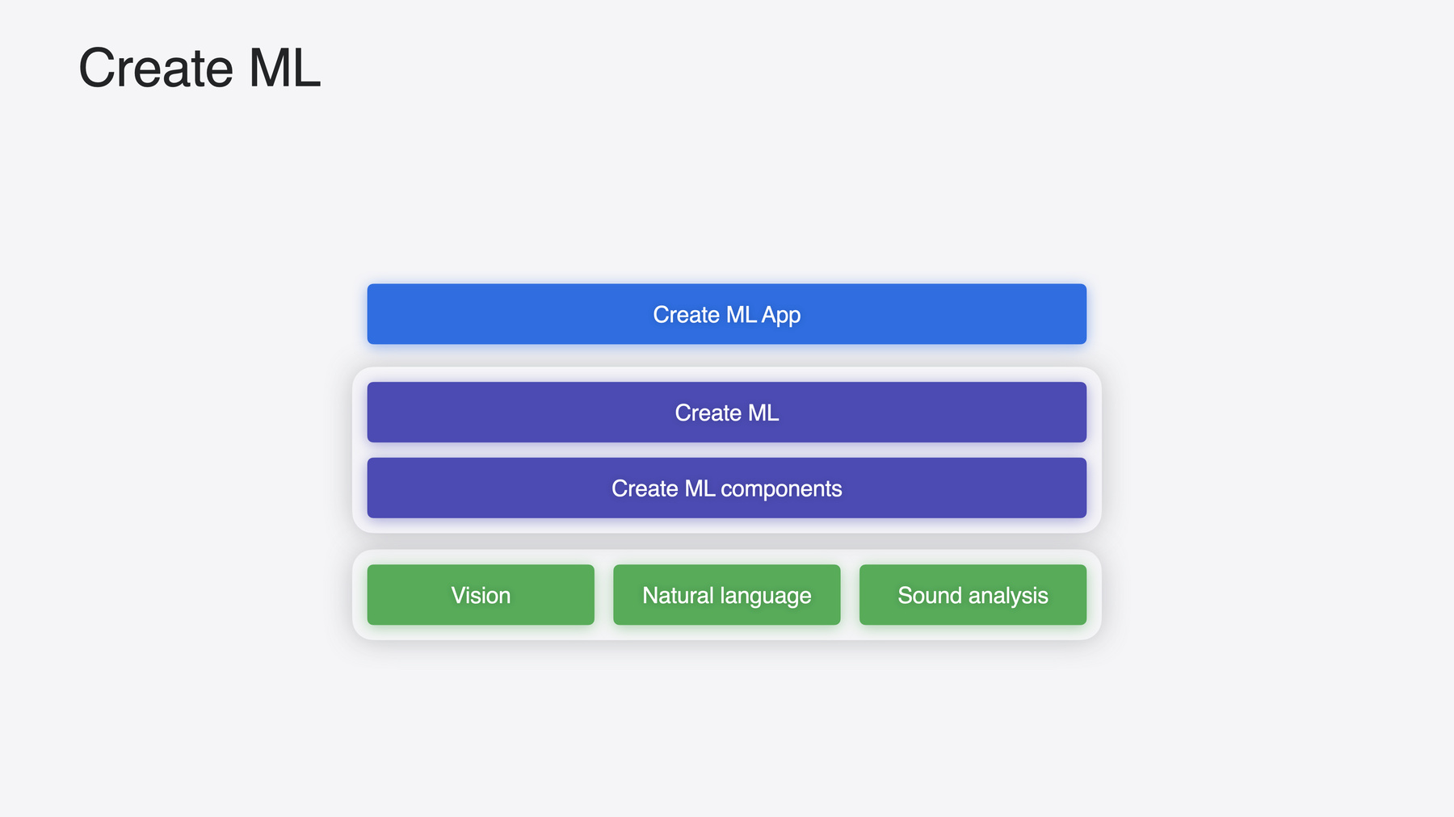The image size is (1454, 817).
Task: Click the Create ML components bar
Action: click(x=726, y=488)
